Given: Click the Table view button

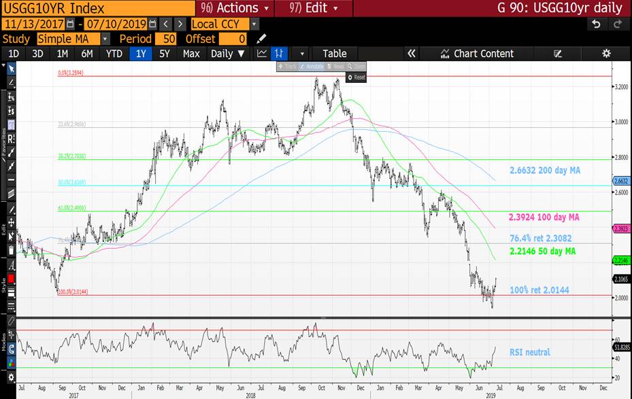Looking at the screenshot, I should pyautogui.click(x=335, y=54).
